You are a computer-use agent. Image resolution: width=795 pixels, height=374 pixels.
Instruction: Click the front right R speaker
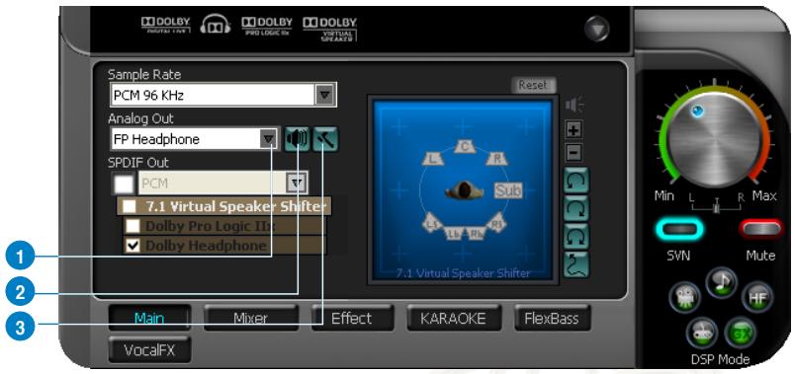497,159
